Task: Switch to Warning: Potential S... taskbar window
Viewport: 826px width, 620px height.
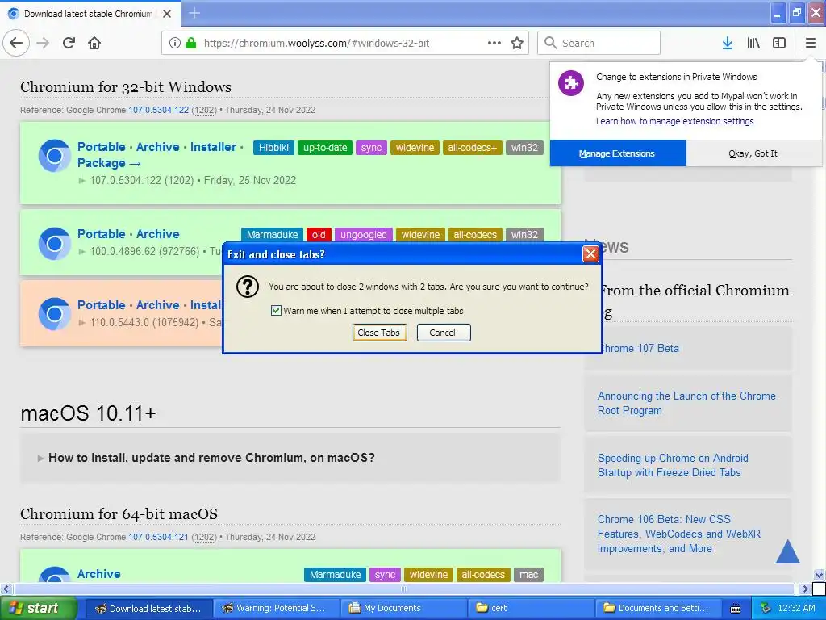Action: [277, 609]
